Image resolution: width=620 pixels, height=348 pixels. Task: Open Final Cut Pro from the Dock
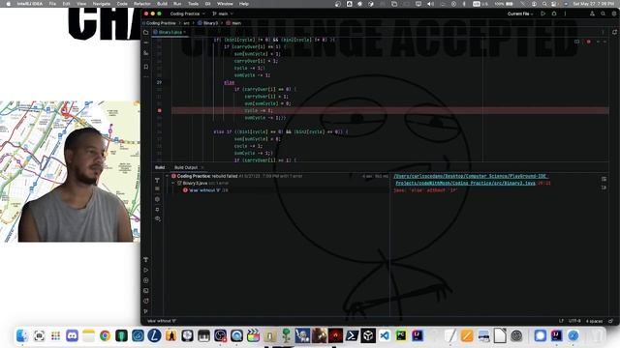pyautogui.click(x=253, y=335)
